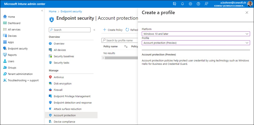Click the Account protection (Preview) heading text

159,54
